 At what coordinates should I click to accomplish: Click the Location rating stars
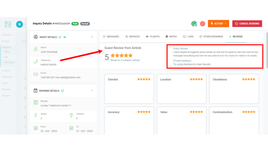[x=196, y=79]
